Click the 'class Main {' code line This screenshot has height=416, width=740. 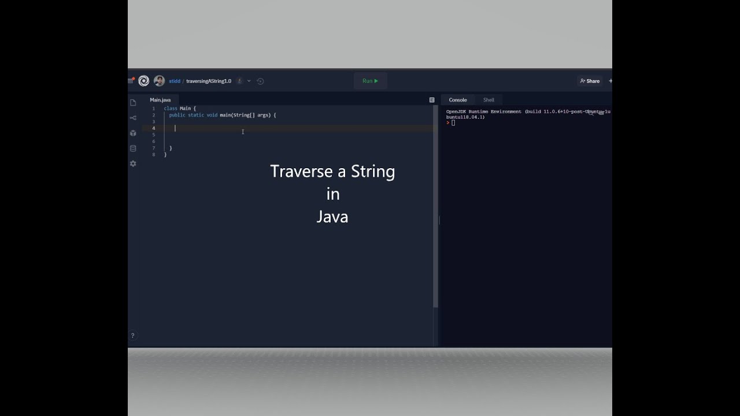180,108
